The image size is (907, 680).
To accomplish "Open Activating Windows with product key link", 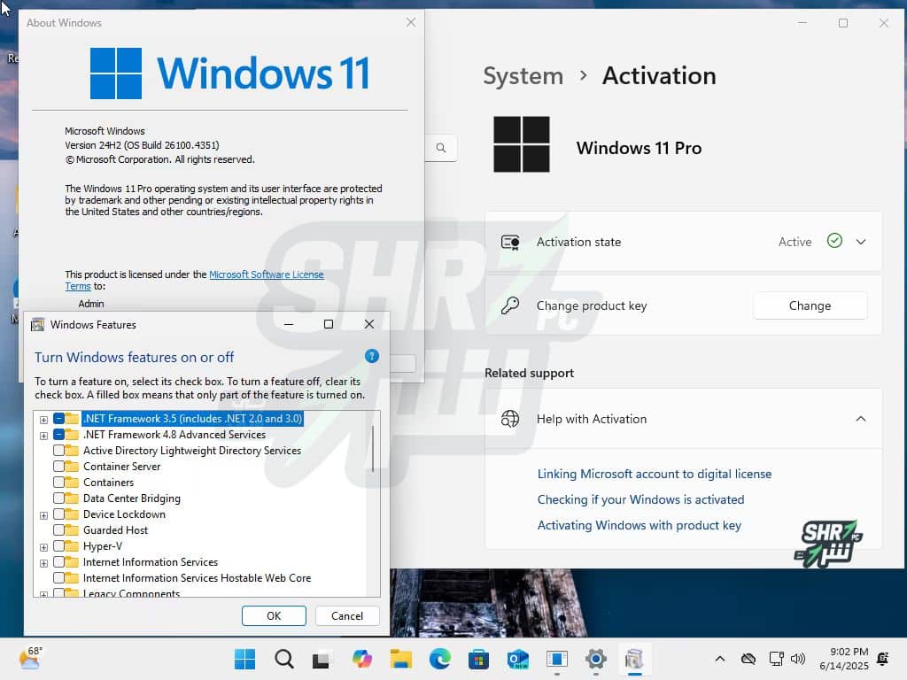I will (x=640, y=525).
